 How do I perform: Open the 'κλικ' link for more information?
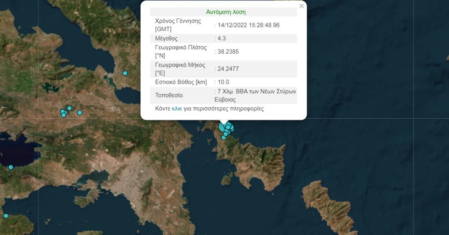[x=177, y=109]
